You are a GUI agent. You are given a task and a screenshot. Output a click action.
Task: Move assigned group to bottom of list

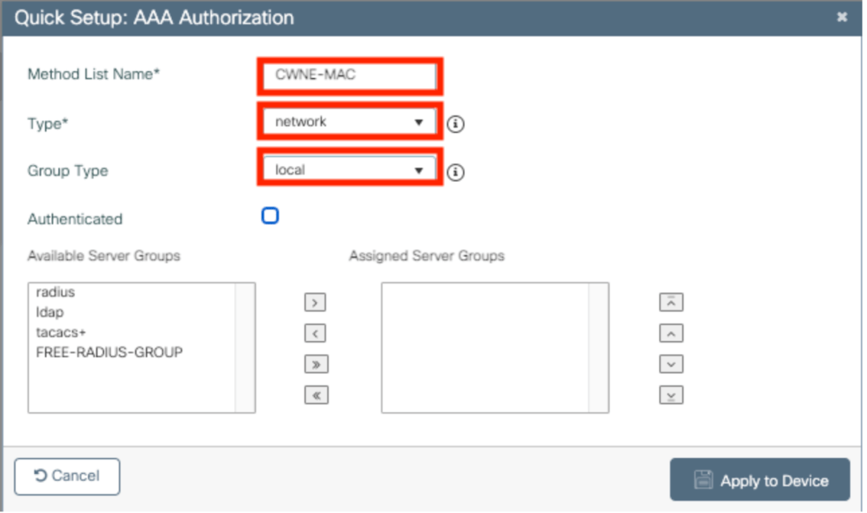[x=670, y=395]
